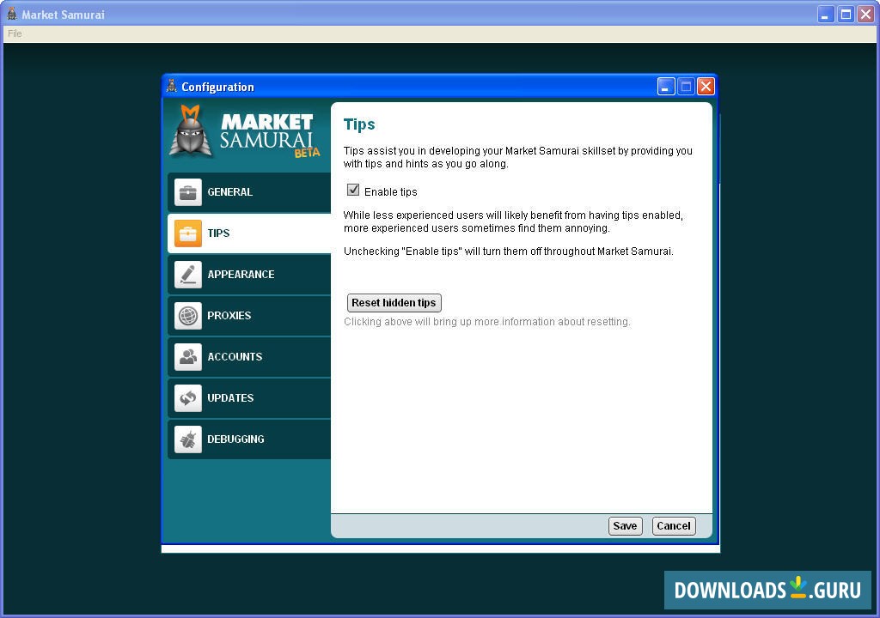Viewport: 880px width, 618px height.
Task: Click the orange Tips briefcase icon
Action: click(188, 233)
